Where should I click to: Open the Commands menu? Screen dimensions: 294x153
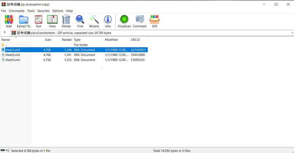point(17,11)
